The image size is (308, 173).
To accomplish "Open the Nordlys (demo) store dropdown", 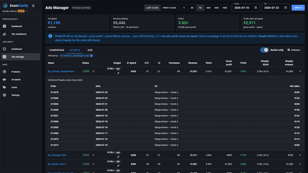I will (15, 11).
